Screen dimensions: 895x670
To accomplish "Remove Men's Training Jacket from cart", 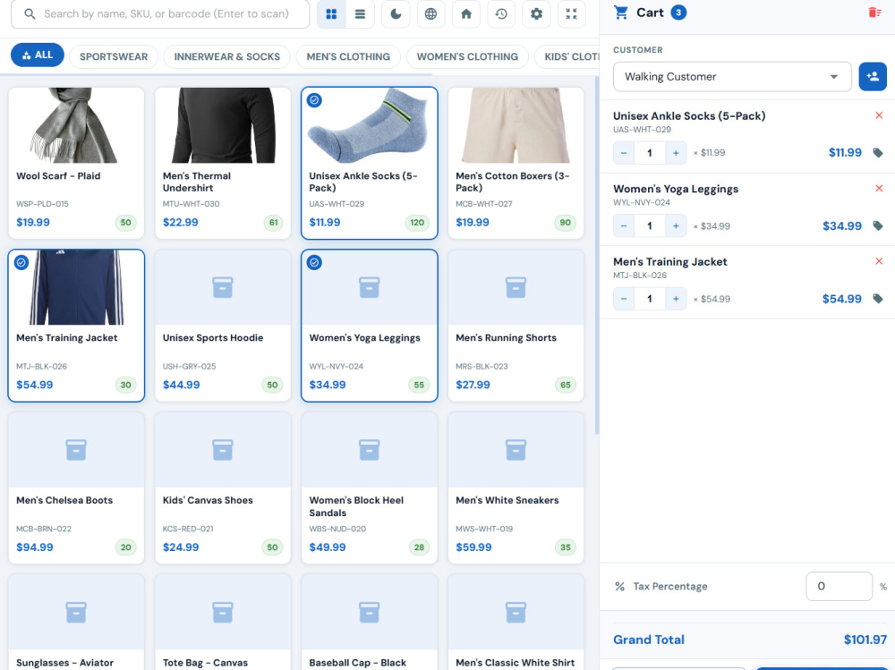I will (x=879, y=261).
